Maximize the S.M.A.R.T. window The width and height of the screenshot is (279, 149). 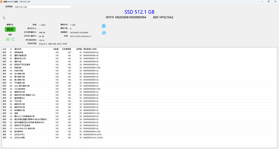pyautogui.click(x=268, y=2)
